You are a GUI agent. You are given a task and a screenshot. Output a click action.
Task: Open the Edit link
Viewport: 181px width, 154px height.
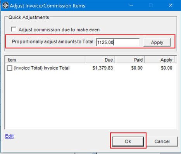9,136
